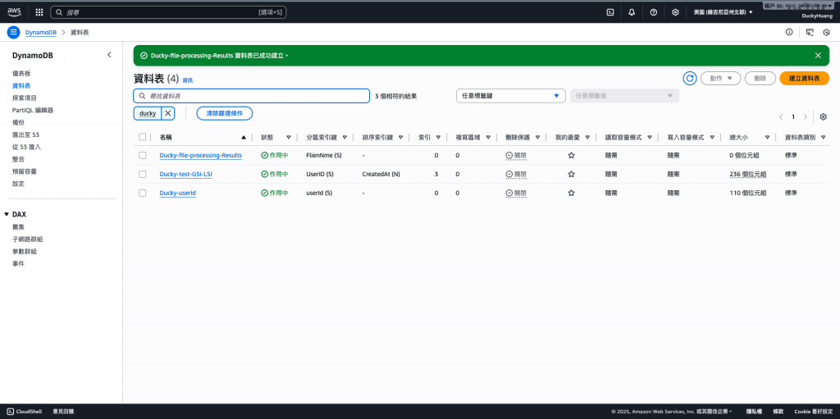Open the Ducky-userid table link

point(178,193)
